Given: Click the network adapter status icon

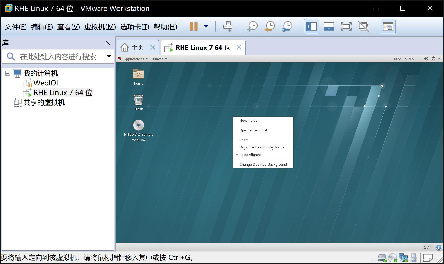Looking at the screenshot, I should pyautogui.click(x=403, y=258).
